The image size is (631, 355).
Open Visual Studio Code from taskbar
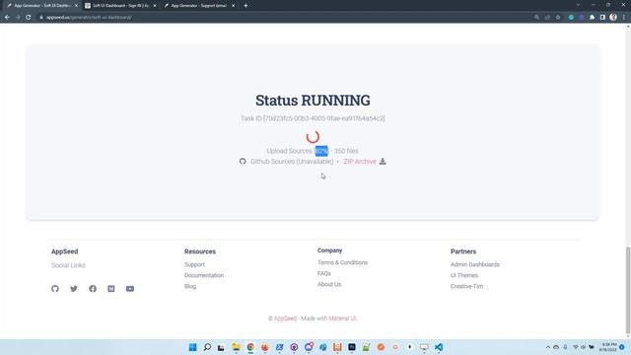[439, 347]
